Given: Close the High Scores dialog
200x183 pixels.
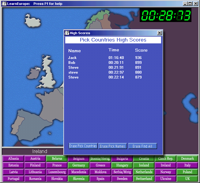Looking at the screenshot, I should click(x=160, y=33).
